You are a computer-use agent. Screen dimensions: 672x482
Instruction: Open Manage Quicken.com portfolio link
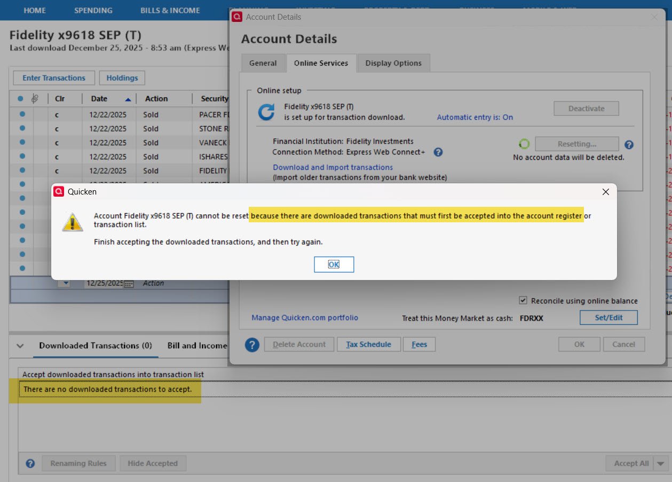(x=305, y=318)
